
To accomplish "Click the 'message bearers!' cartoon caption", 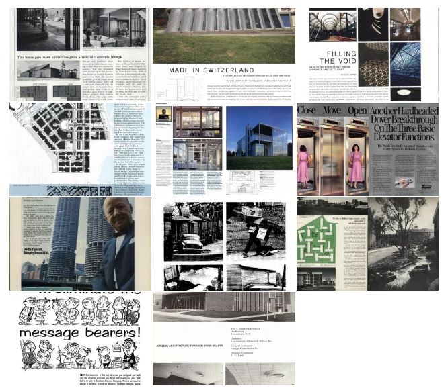I will point(80,333).
